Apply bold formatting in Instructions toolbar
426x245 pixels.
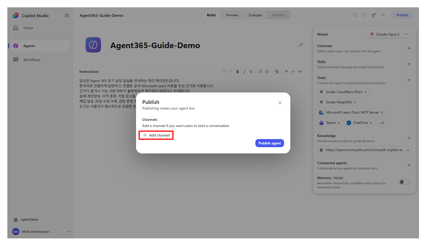pos(237,72)
